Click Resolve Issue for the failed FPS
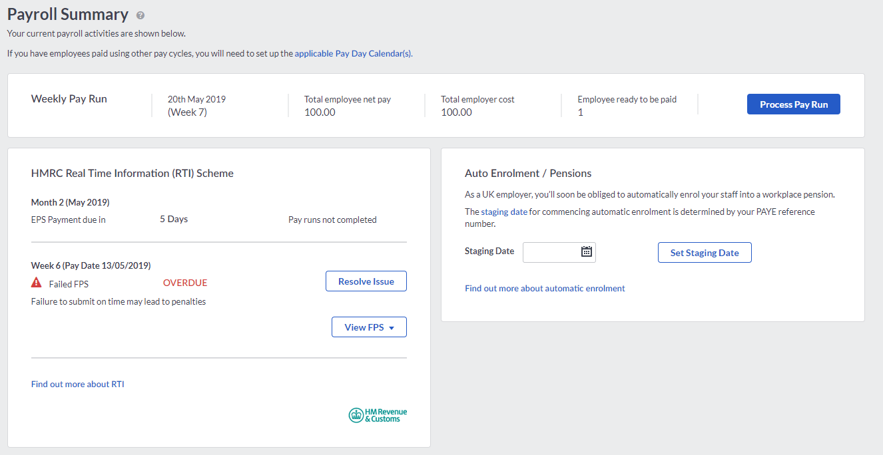The height and width of the screenshot is (455, 883). pyautogui.click(x=366, y=281)
